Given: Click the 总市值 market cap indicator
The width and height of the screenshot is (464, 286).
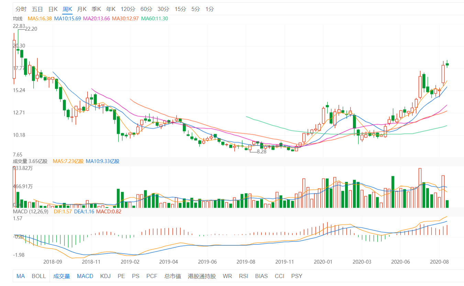Looking at the screenshot, I should (173, 276).
